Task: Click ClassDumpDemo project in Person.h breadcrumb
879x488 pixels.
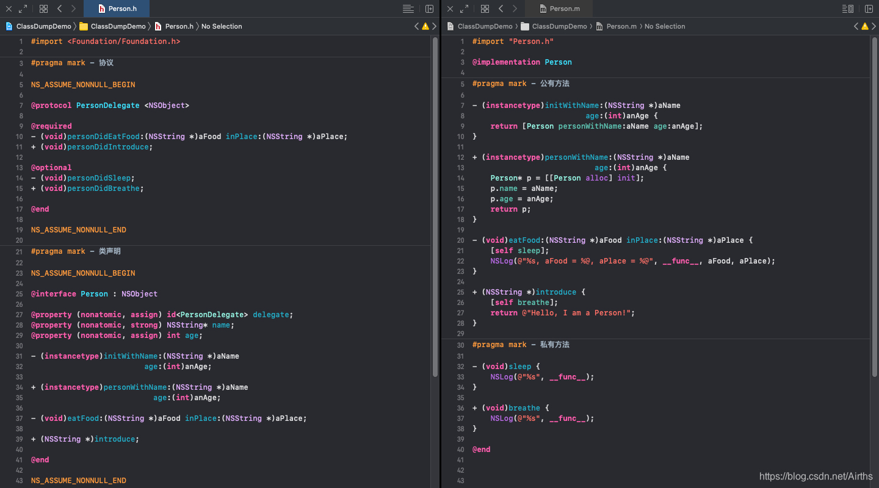Action: point(38,26)
